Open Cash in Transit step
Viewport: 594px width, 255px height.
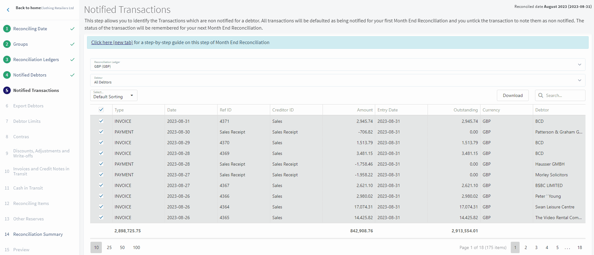click(x=28, y=188)
